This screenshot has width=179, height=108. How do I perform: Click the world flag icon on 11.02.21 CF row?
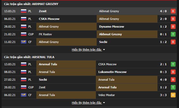coord(24,42)
